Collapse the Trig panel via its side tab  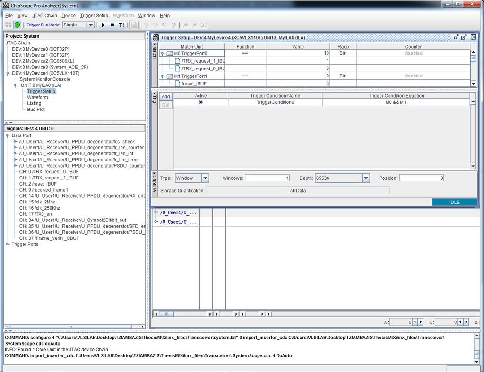[155, 97]
